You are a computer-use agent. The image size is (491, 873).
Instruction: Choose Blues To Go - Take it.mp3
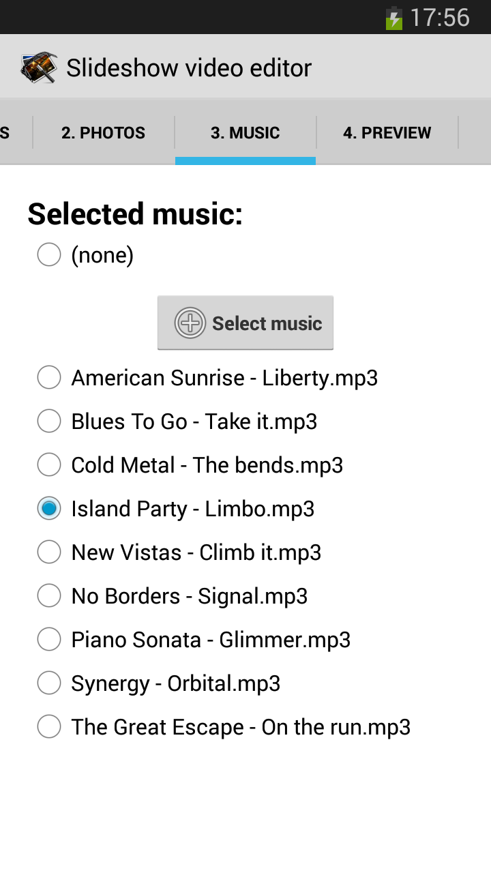point(177,421)
